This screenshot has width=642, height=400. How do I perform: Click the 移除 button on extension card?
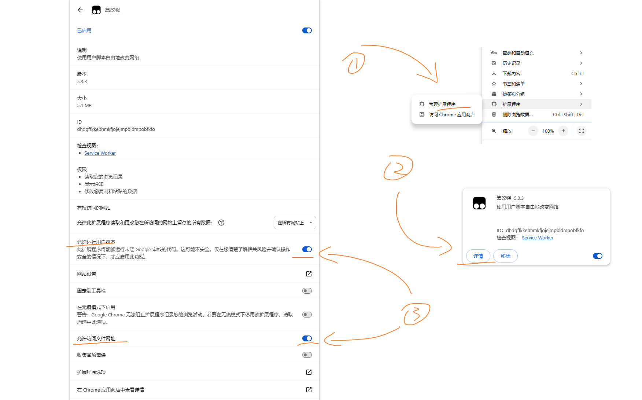coord(505,256)
